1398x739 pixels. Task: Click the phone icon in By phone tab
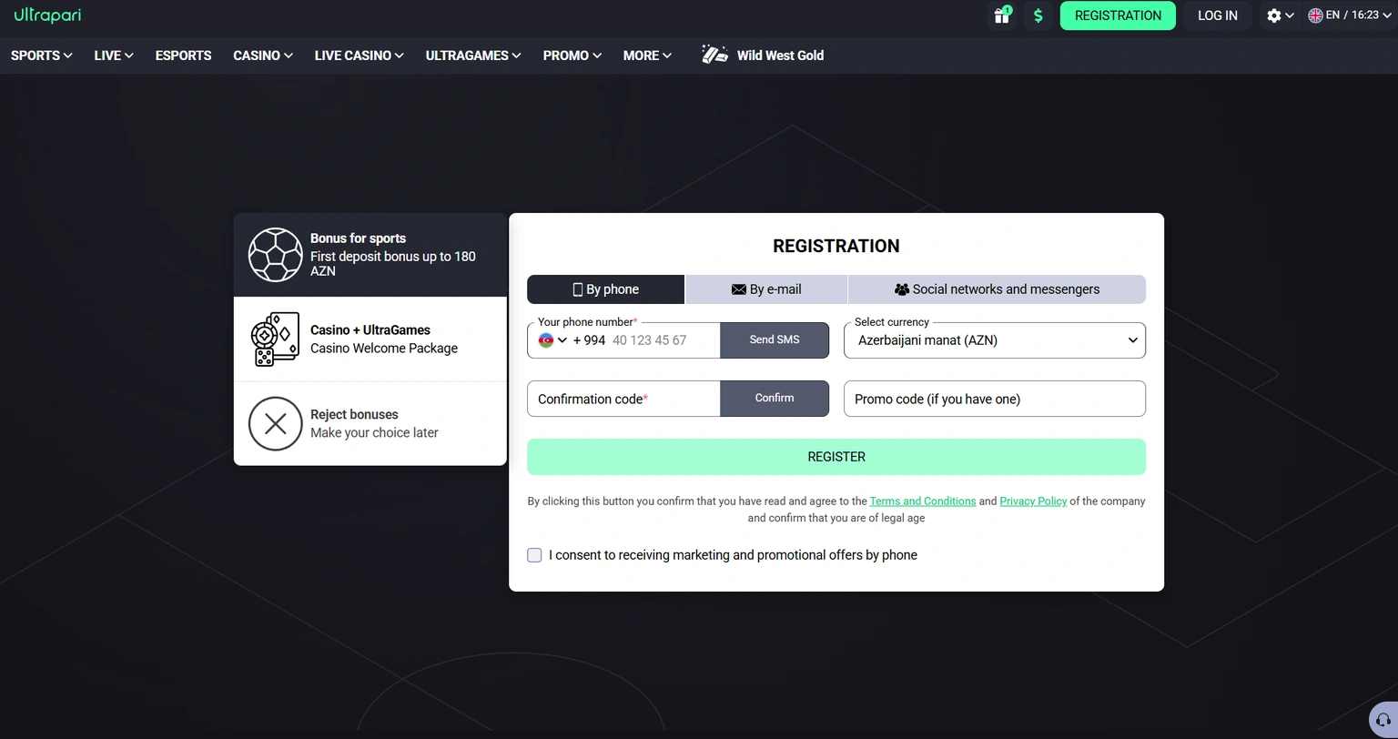click(577, 289)
